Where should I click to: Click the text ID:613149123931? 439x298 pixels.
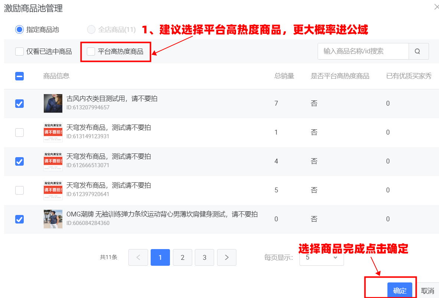point(88,136)
